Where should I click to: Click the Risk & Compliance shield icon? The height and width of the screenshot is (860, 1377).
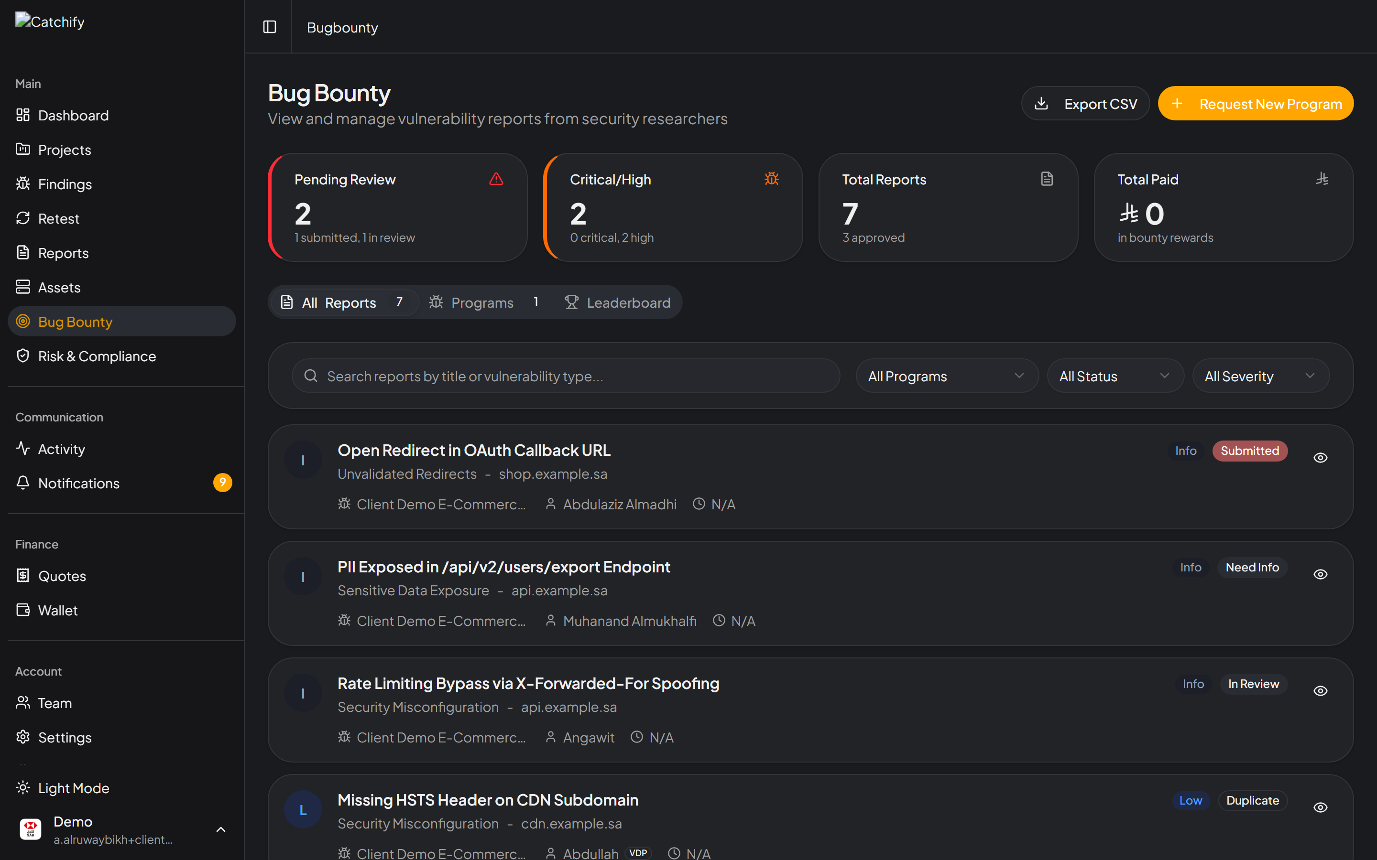pos(23,355)
